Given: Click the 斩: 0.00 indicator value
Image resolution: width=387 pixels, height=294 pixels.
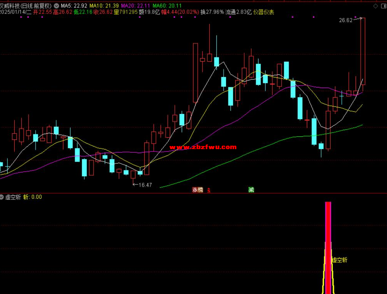Looking at the screenshot, I should [33, 197].
